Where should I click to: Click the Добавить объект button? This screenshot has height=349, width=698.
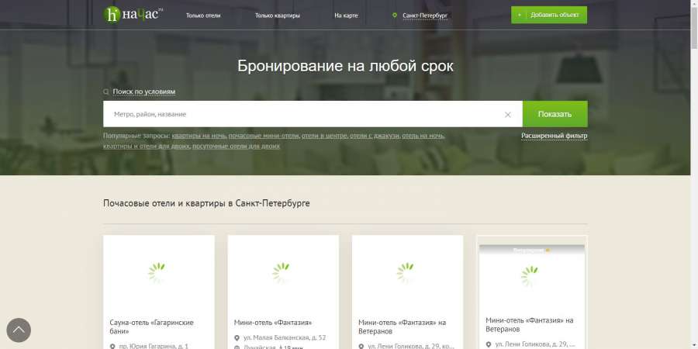(549, 16)
